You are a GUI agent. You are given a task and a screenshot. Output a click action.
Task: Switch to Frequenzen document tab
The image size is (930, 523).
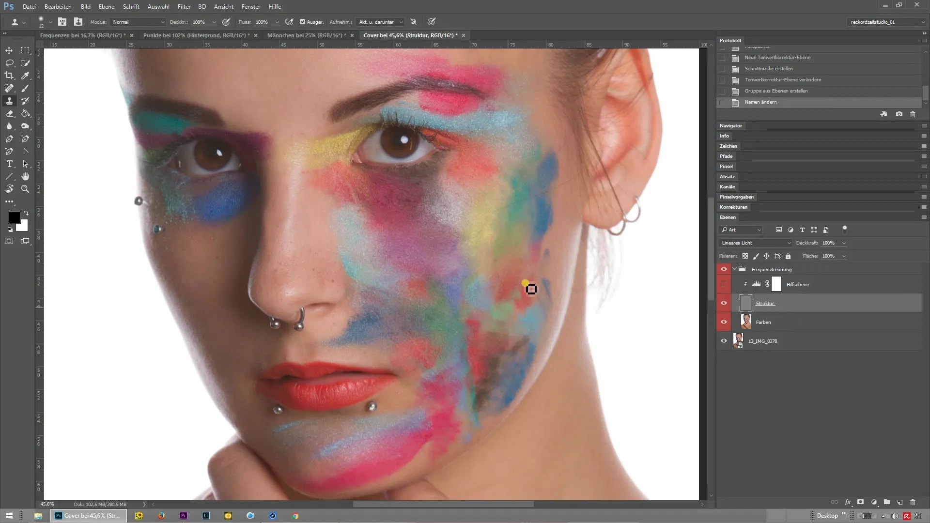click(83, 35)
